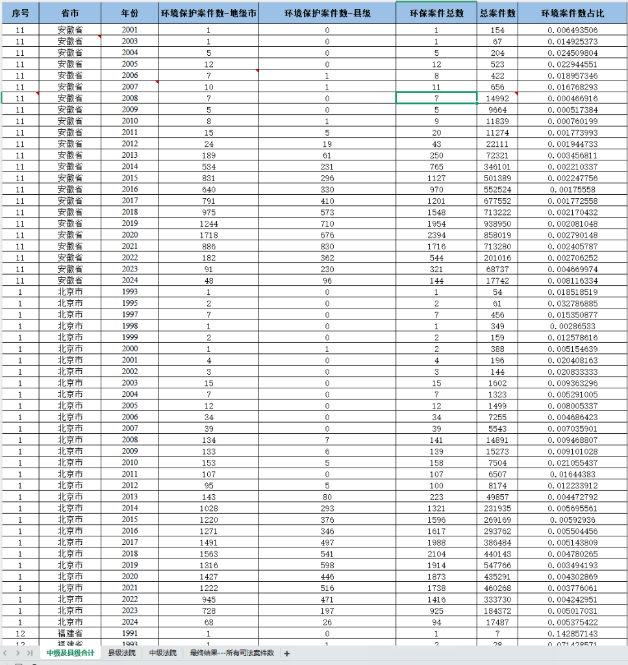This screenshot has width=628, height=665.
Task: Click total cases cell showing 14992
Action: pyautogui.click(x=497, y=98)
